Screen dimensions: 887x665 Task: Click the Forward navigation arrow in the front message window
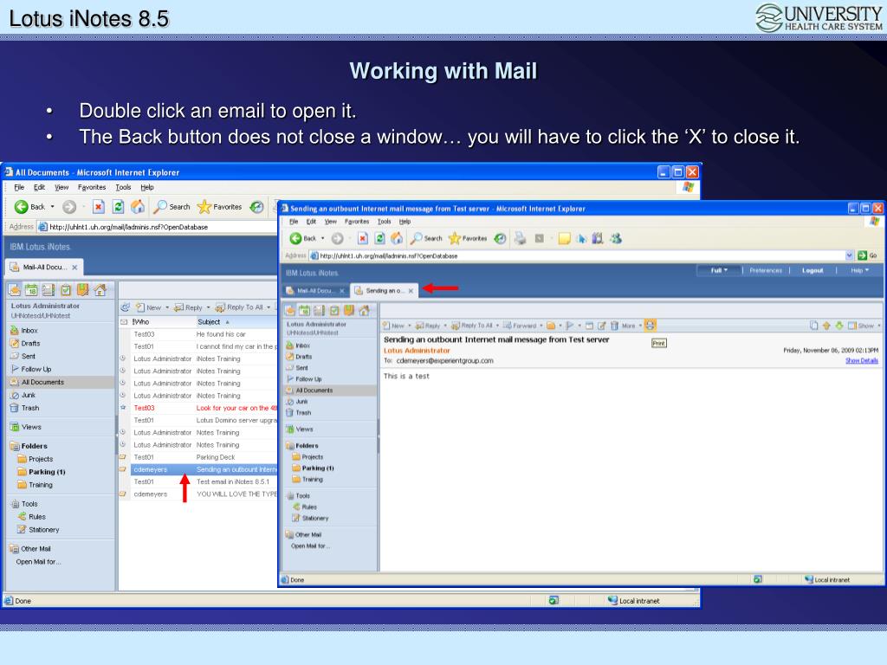coord(337,239)
